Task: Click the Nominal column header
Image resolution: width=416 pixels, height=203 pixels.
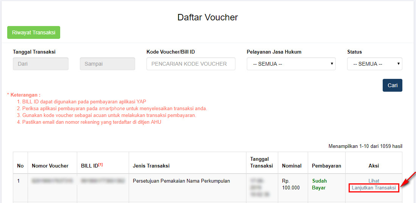Action: pyautogui.click(x=291, y=166)
